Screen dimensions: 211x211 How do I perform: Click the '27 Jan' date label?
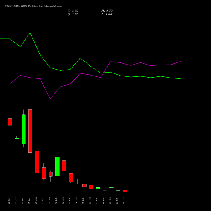pyautogui.click(x=30, y=201)
